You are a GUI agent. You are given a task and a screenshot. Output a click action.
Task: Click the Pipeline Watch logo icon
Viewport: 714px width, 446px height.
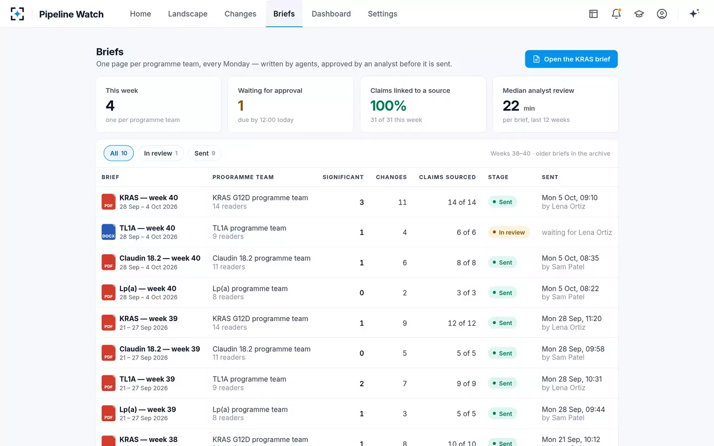coord(17,14)
